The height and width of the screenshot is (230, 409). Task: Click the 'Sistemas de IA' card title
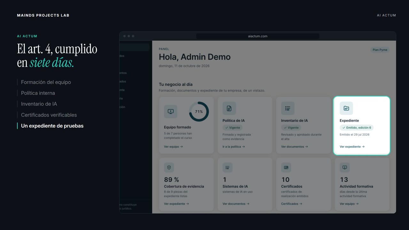[235, 186]
